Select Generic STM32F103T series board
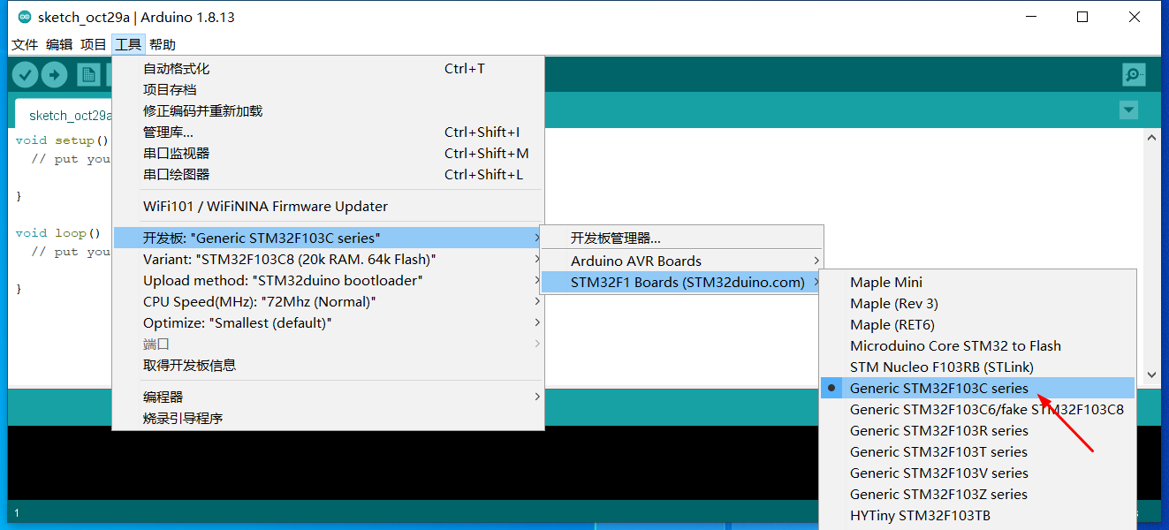Screen dimensions: 1169x530 point(977,451)
